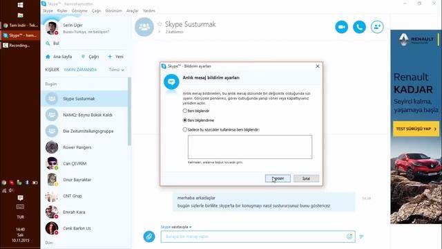The height and width of the screenshot is (249, 442).
Task: Click TUR language indicator in taskbar
Action: 20,217
